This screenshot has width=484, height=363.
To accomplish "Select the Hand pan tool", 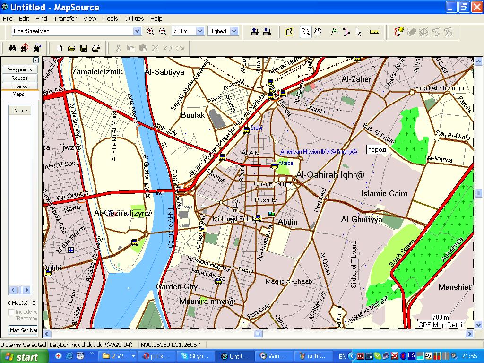I will pos(318,32).
